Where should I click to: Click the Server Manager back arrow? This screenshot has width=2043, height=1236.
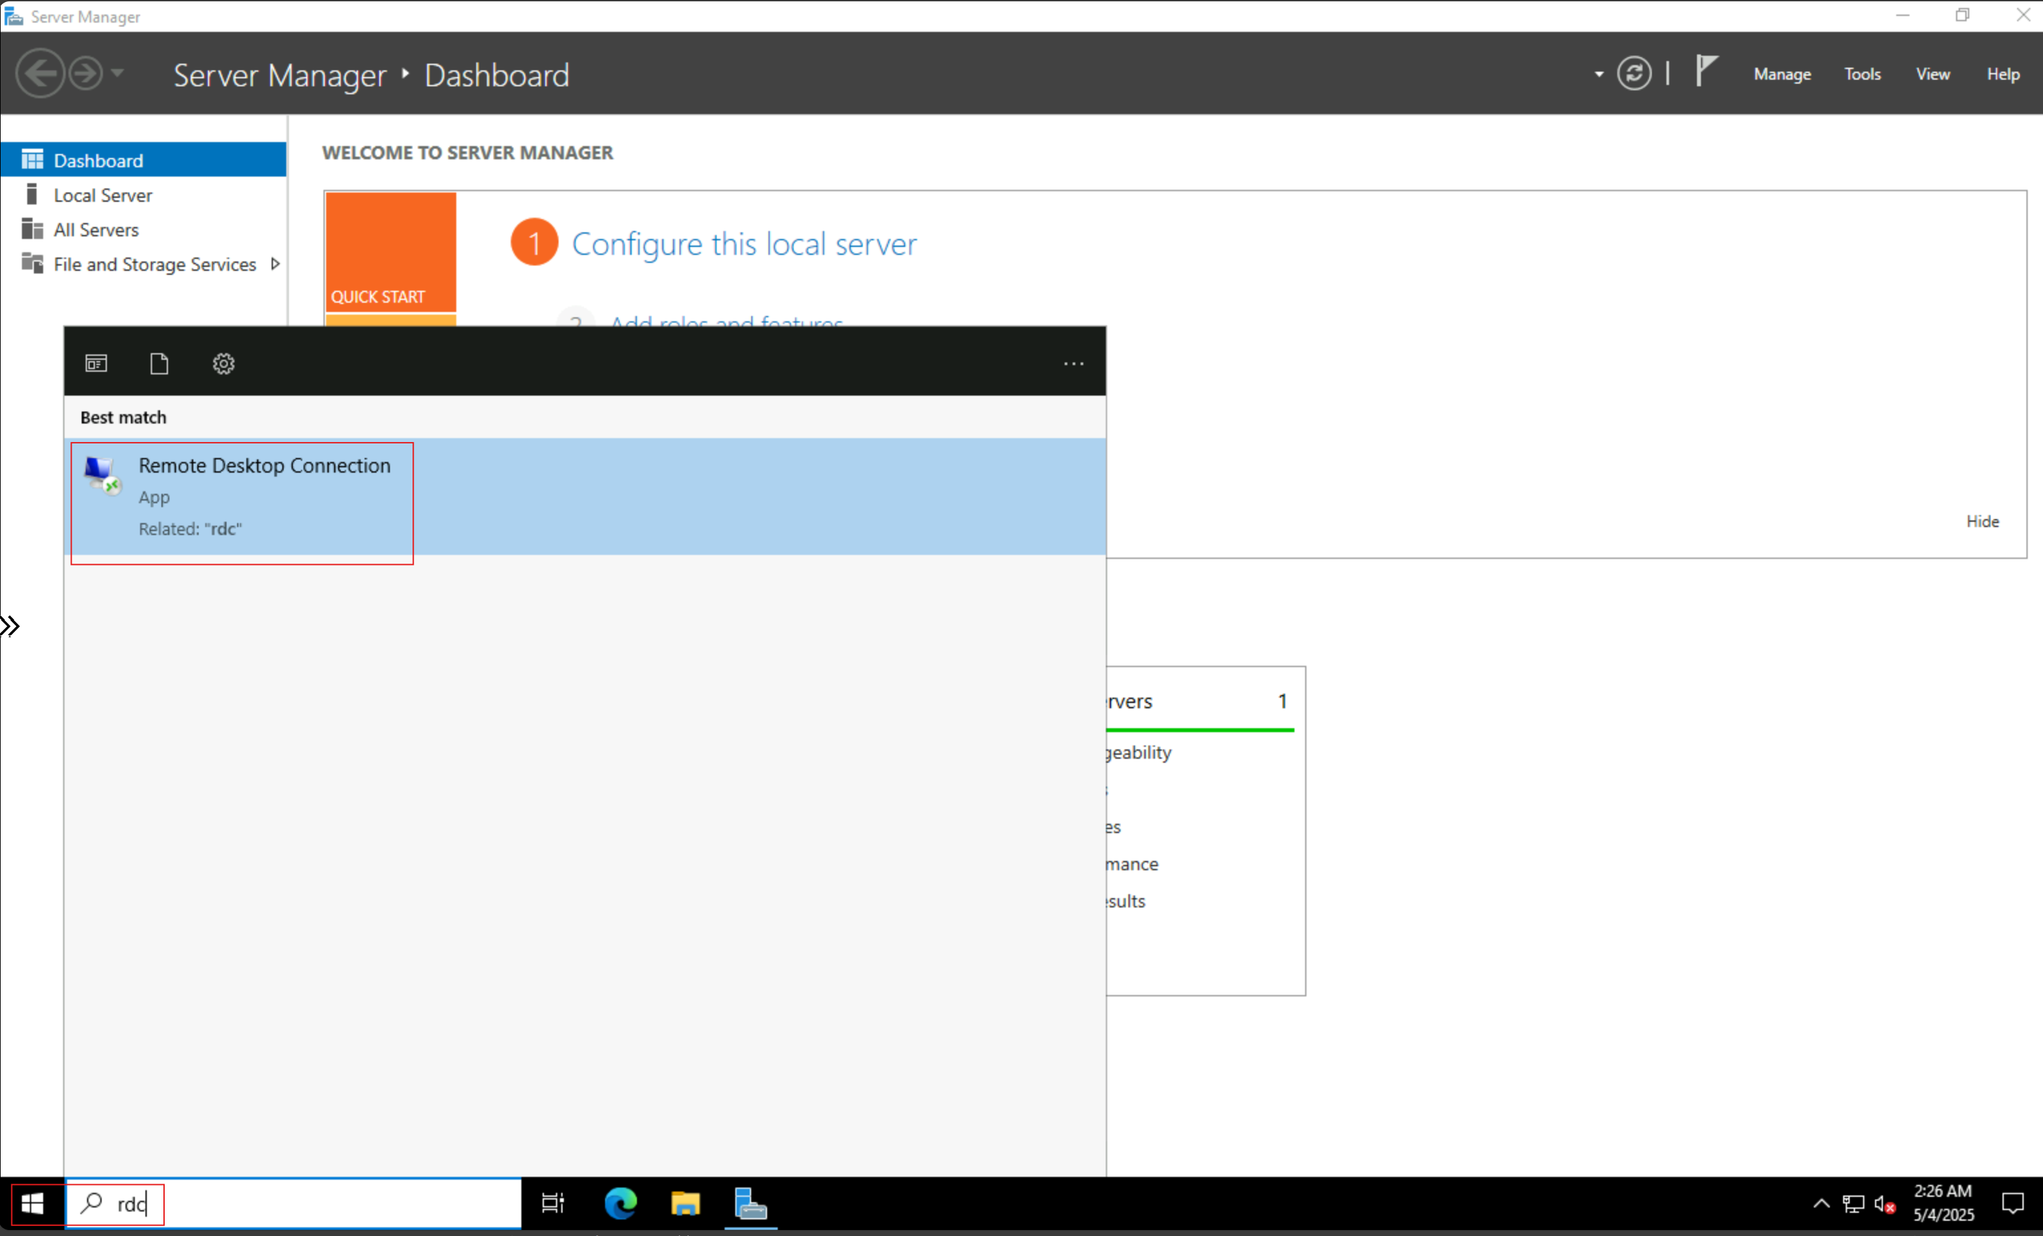[x=40, y=74]
